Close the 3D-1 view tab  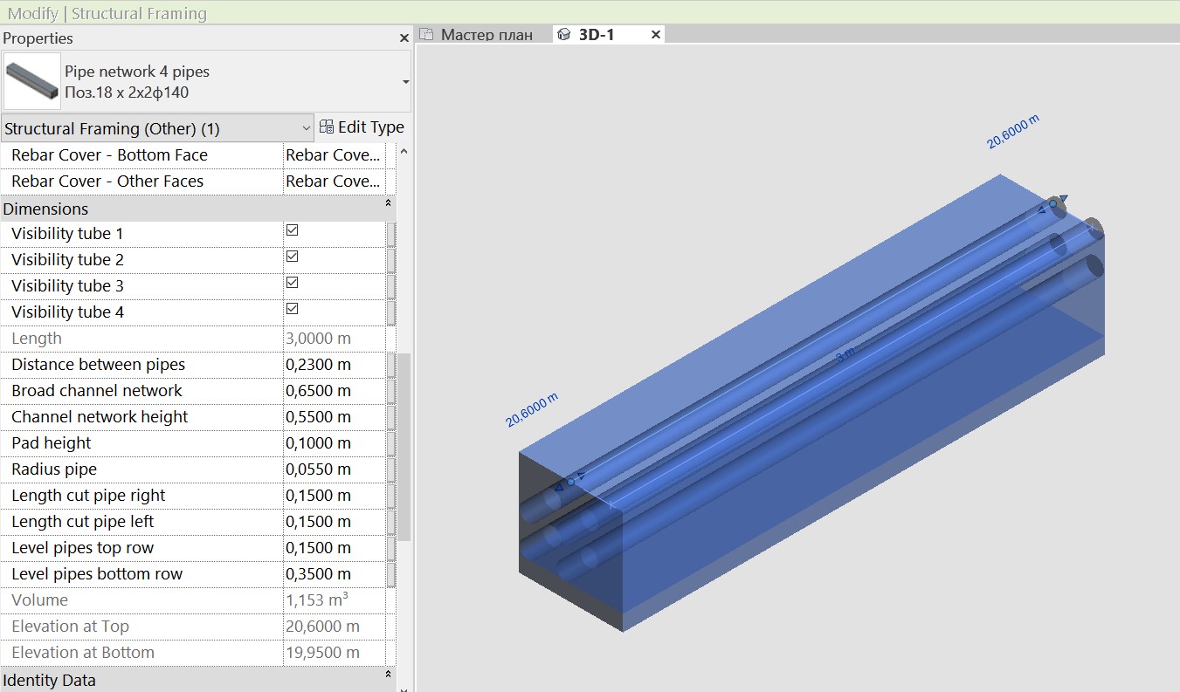pyautogui.click(x=656, y=35)
